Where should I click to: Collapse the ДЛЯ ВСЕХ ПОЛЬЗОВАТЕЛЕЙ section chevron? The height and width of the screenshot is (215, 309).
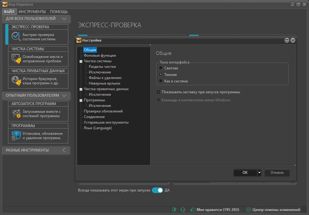[x=64, y=19]
